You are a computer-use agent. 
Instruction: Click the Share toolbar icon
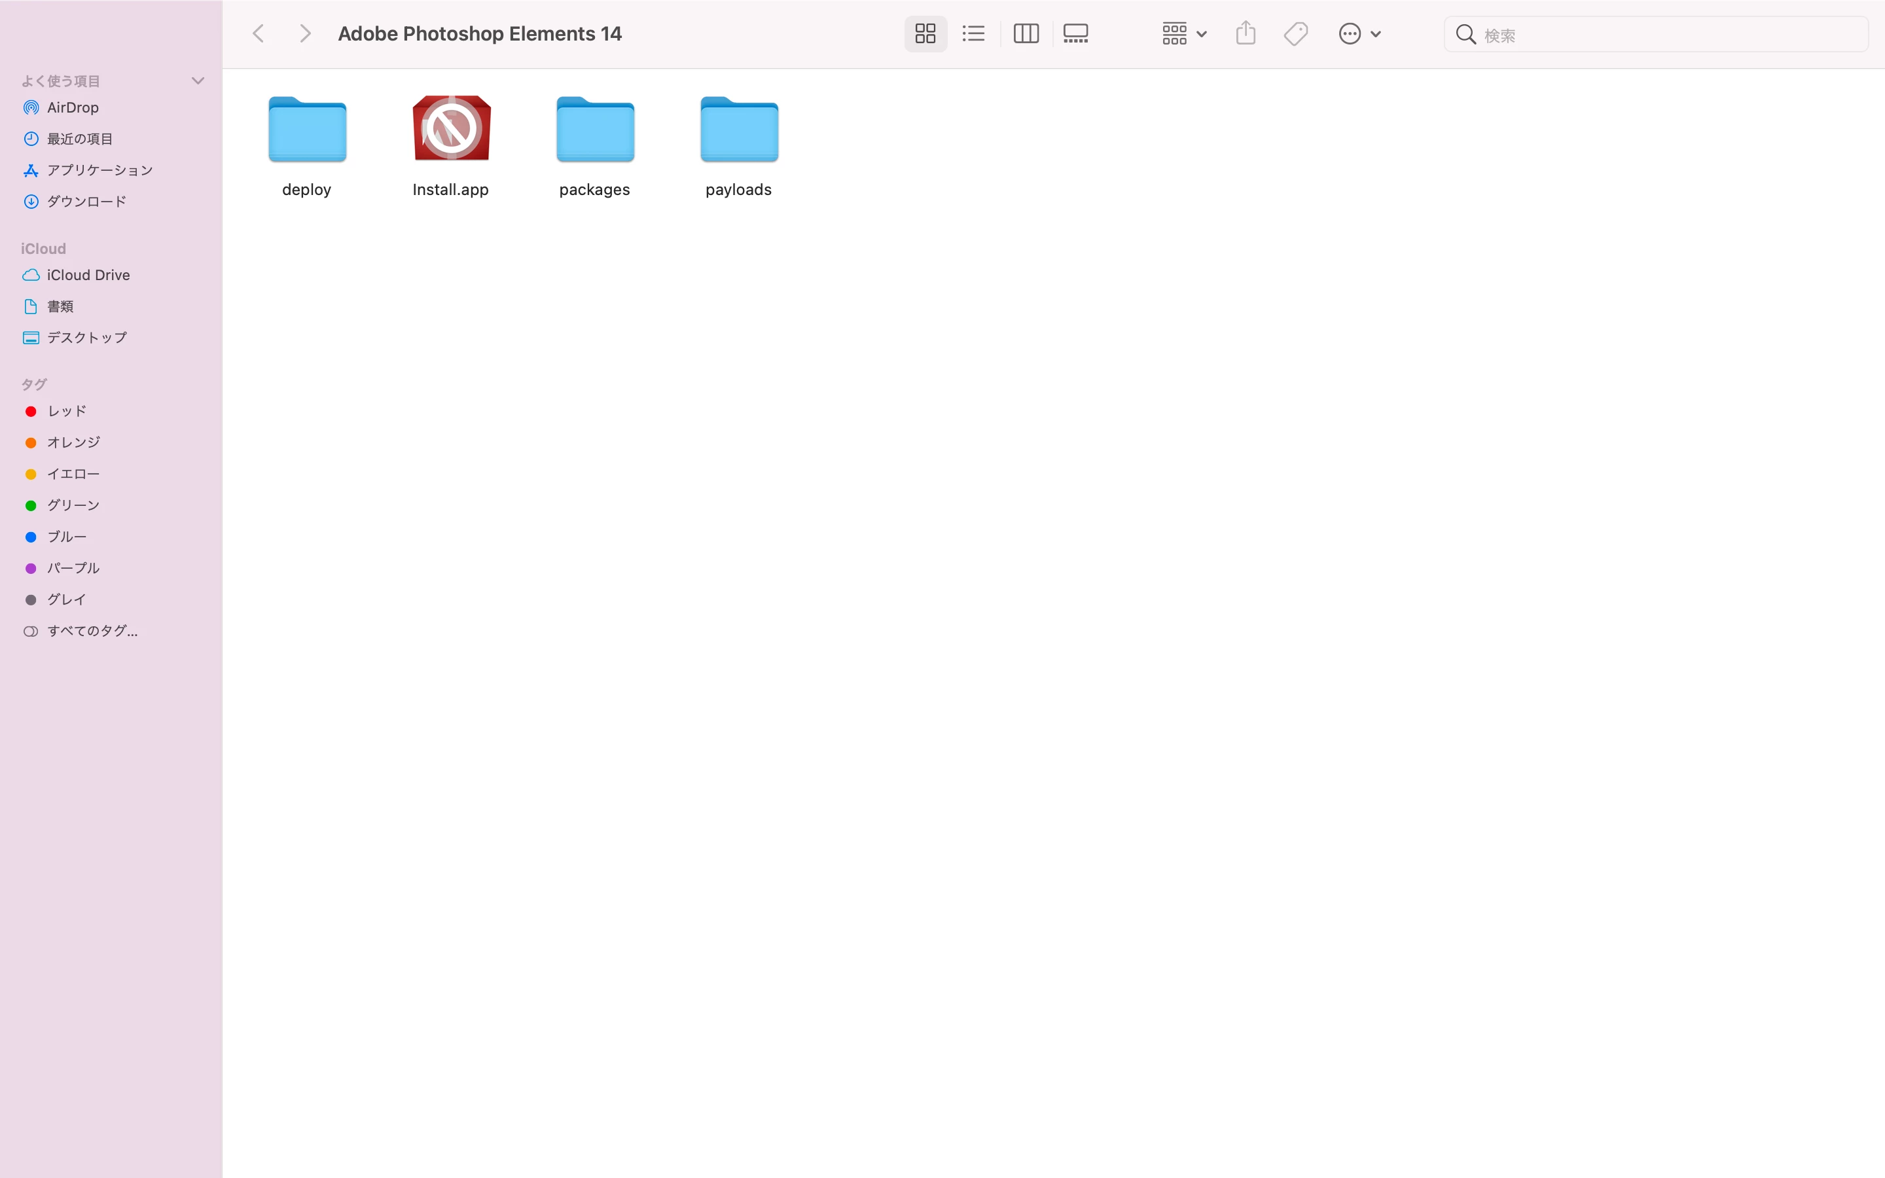[1245, 33]
